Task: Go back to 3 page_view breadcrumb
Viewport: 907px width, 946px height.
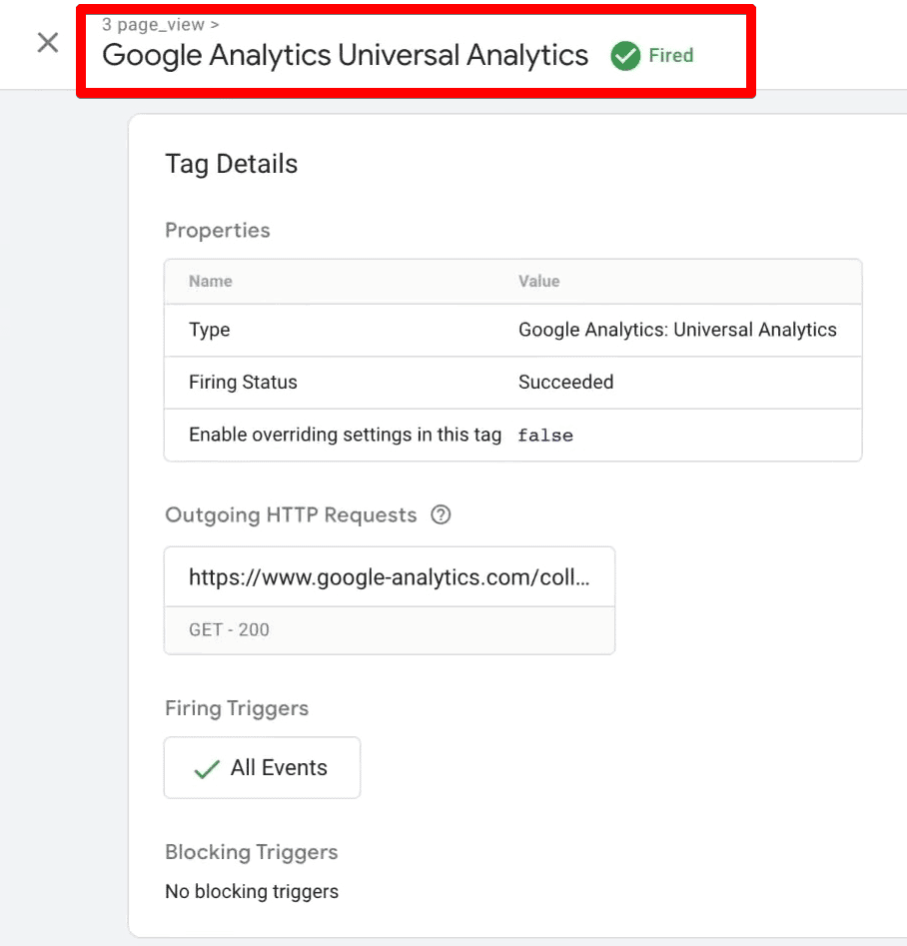Action: 153,24
